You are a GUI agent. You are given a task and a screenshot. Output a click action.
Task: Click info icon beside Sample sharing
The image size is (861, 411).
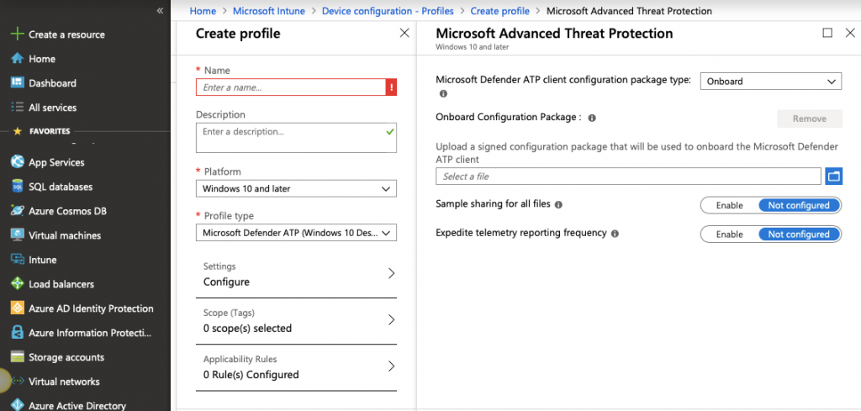(559, 205)
